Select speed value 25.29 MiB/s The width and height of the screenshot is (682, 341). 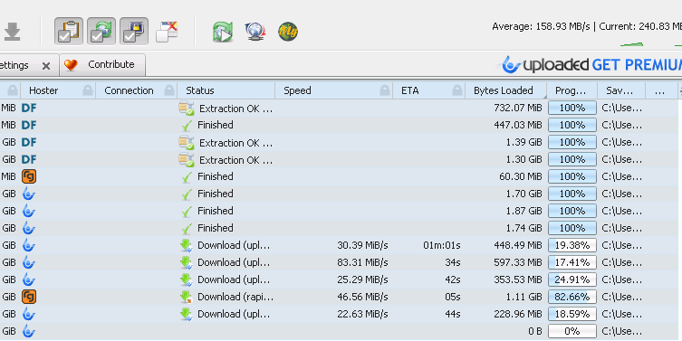pos(362,279)
